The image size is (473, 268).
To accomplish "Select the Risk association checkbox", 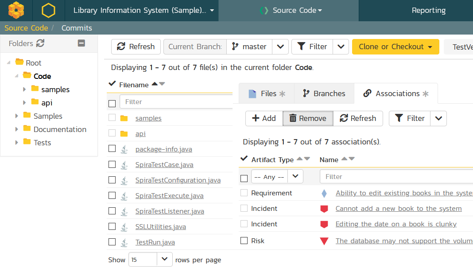I will pyautogui.click(x=244, y=241).
